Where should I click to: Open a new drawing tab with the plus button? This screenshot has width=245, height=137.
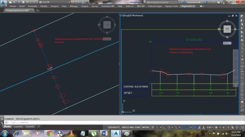[37, 10]
